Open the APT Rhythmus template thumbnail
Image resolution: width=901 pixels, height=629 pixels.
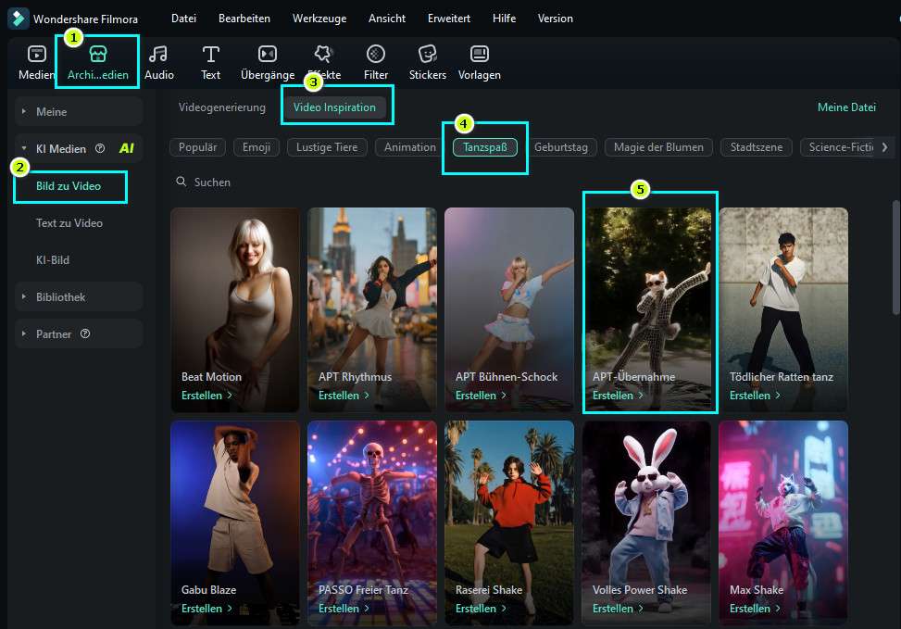click(x=372, y=309)
